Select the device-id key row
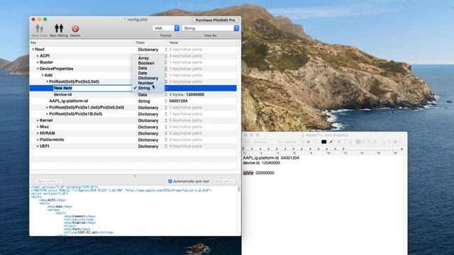Screen dimensions: 454x255 click(62, 94)
